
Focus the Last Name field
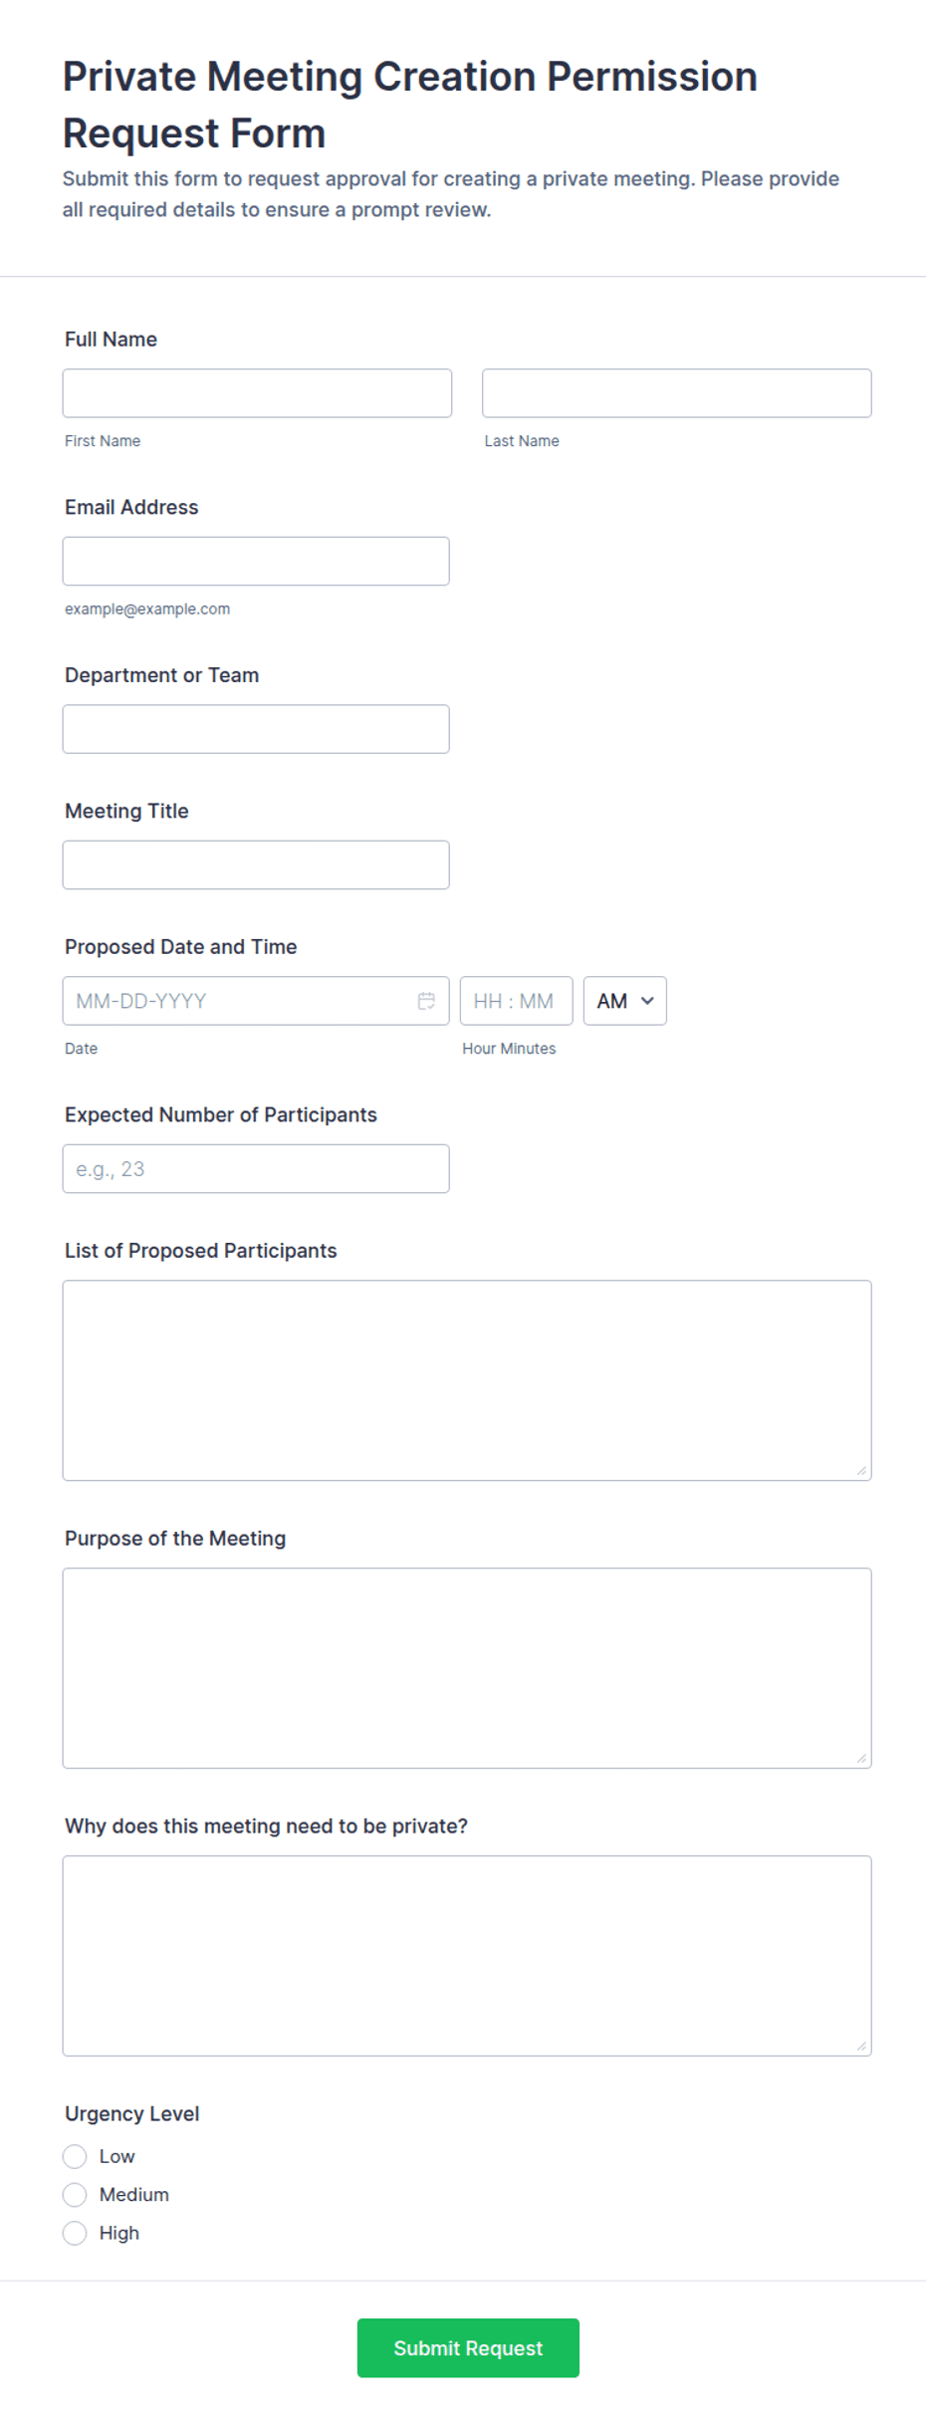click(x=676, y=393)
